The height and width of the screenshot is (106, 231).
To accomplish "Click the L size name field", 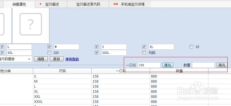I will coord(19,47).
